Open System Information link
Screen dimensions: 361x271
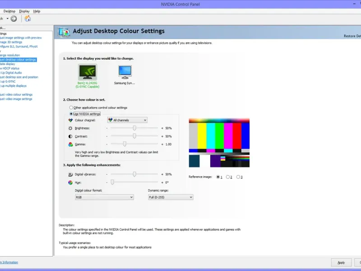tap(9, 262)
